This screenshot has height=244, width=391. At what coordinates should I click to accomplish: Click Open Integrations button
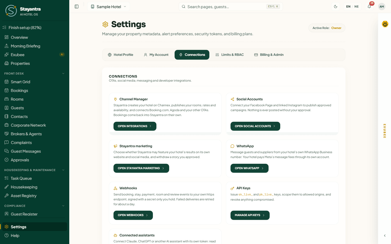pos(135,126)
